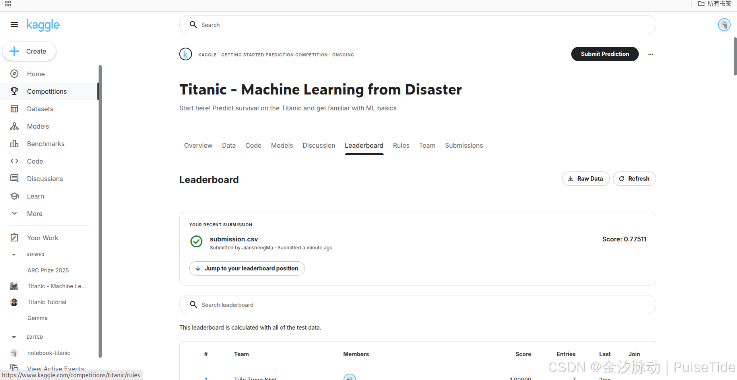Click the notebook-titanic avatar icon
Image resolution: width=737 pixels, height=380 pixels.
click(x=14, y=353)
